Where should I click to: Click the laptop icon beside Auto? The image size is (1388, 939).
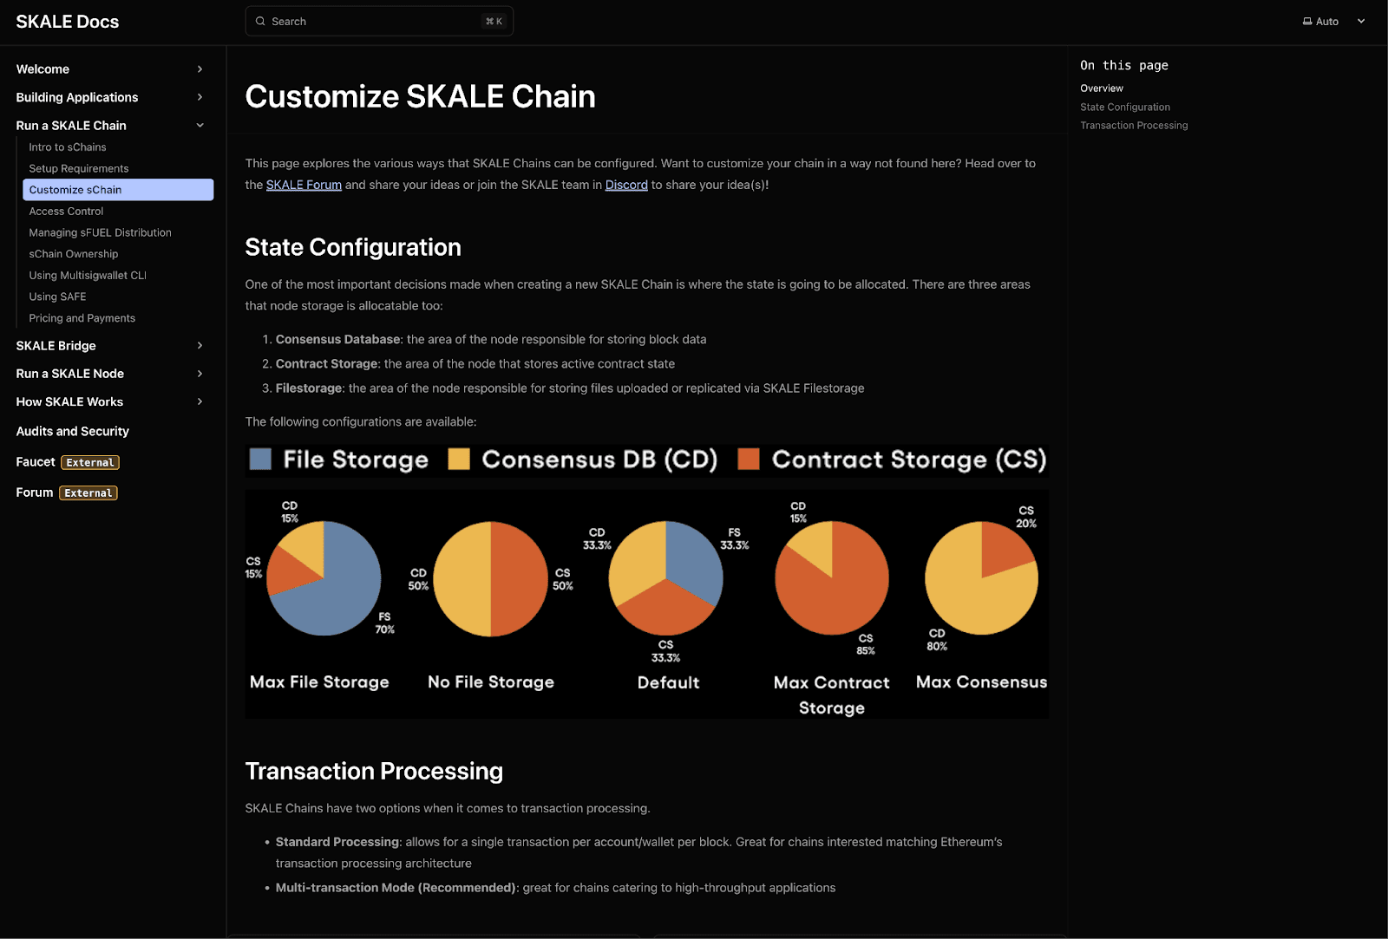(1307, 22)
